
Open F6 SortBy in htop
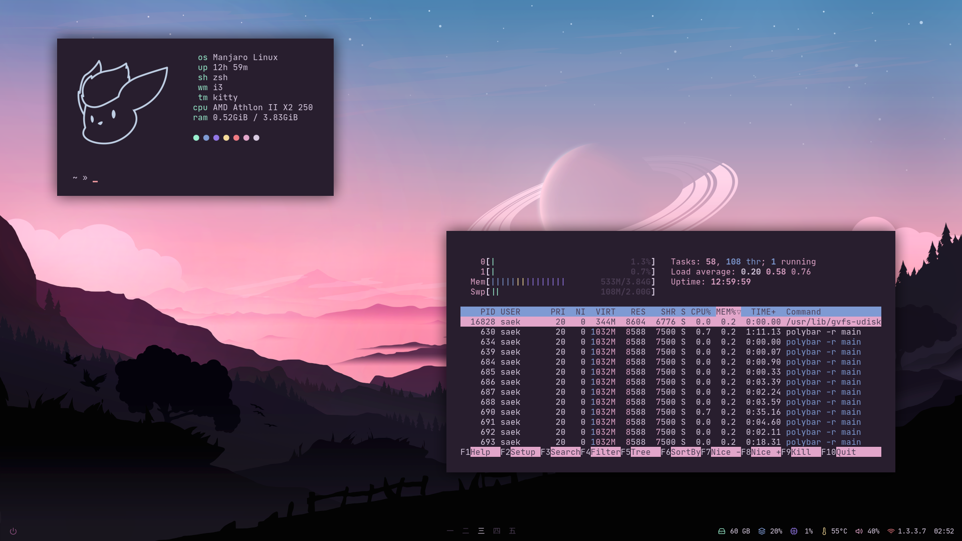(x=680, y=452)
